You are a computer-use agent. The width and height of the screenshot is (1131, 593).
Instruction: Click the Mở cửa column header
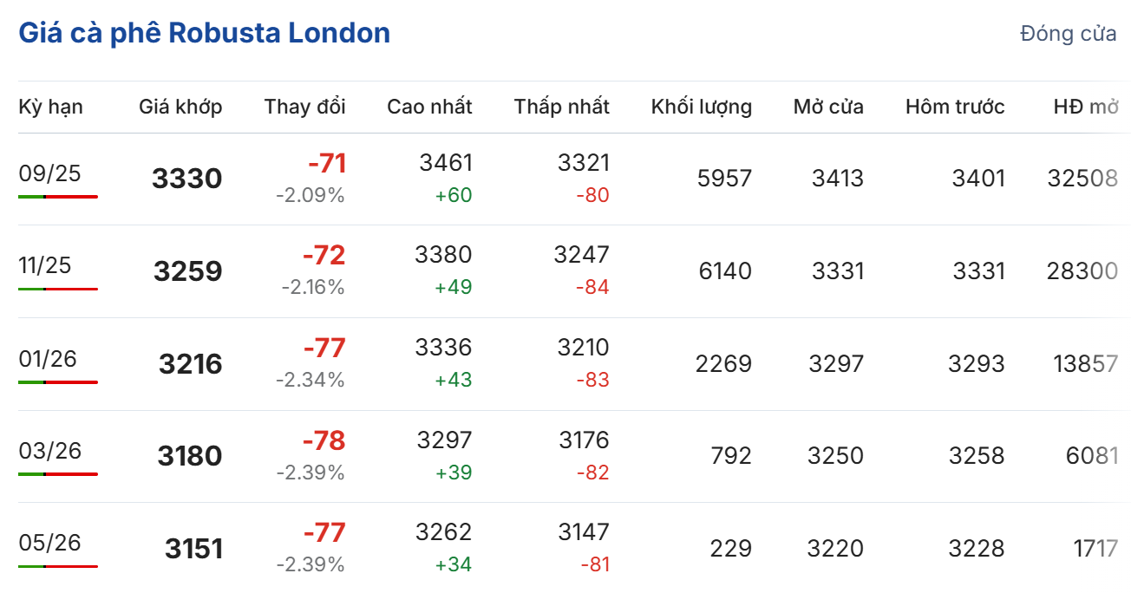(x=828, y=107)
